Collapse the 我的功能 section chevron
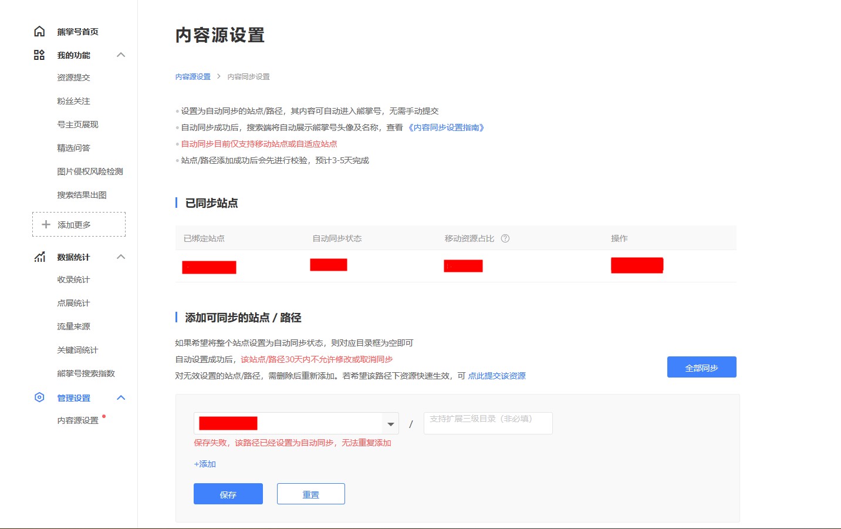Screen dimensions: 841x529 (121, 55)
